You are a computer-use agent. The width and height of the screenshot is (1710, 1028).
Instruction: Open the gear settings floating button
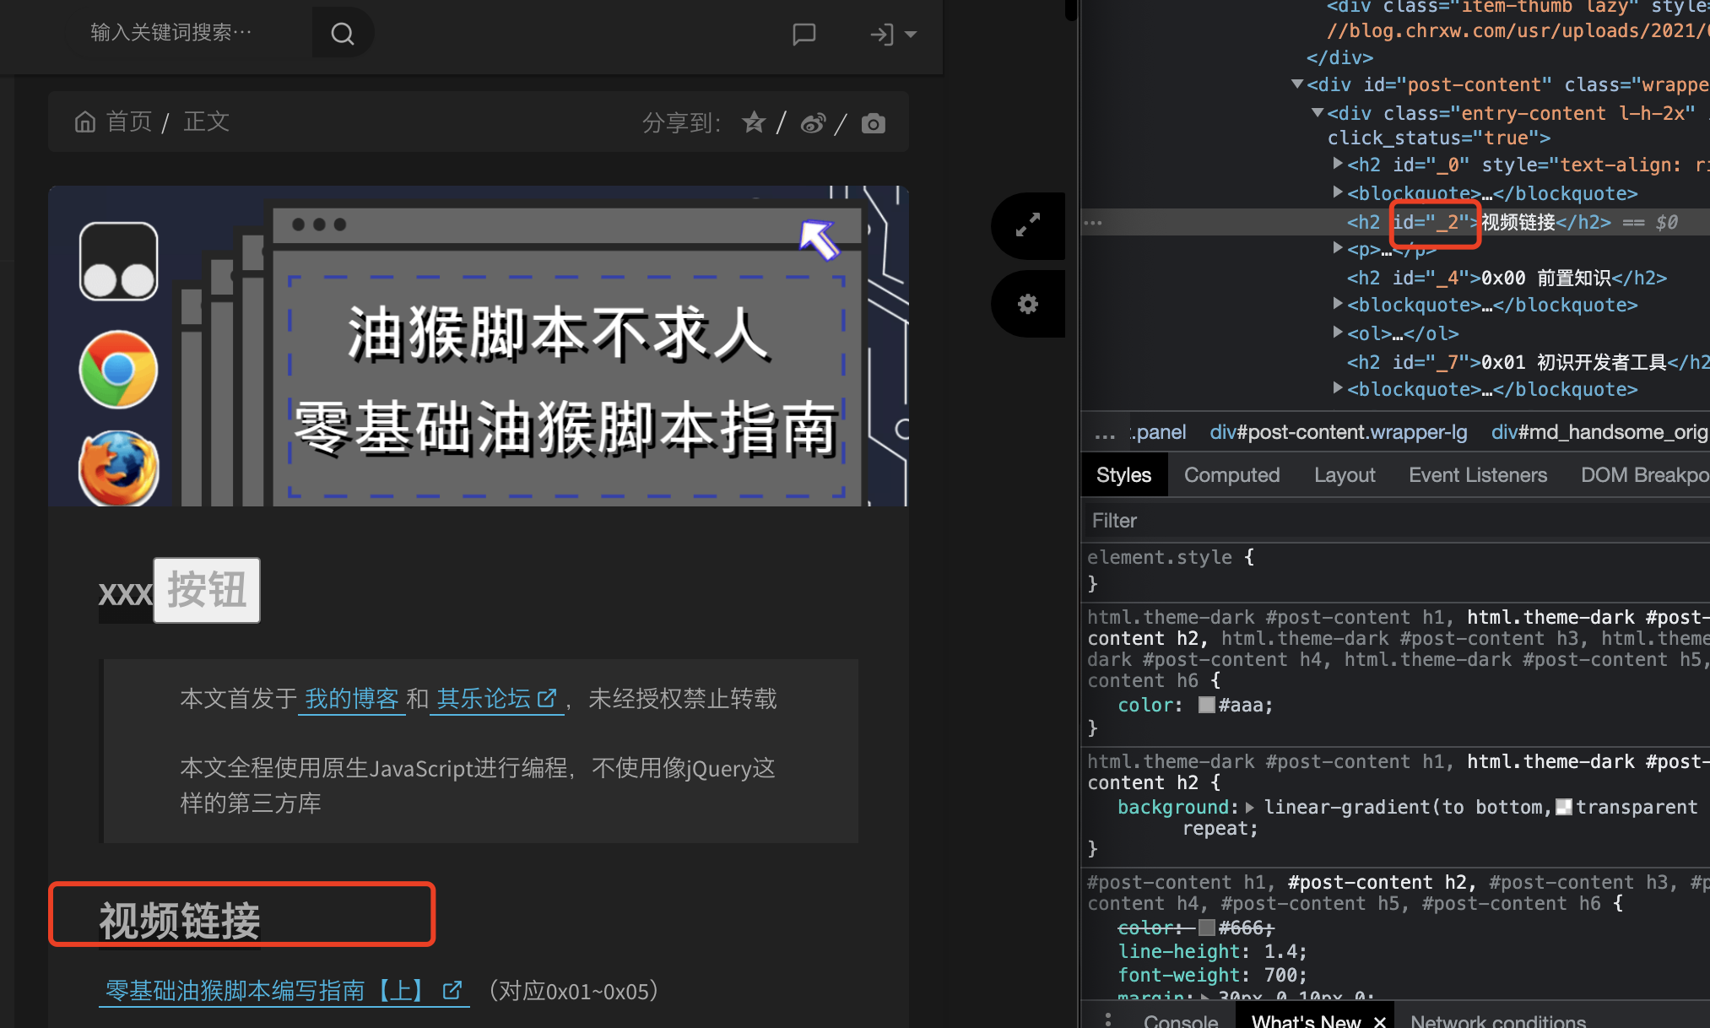click(1027, 304)
